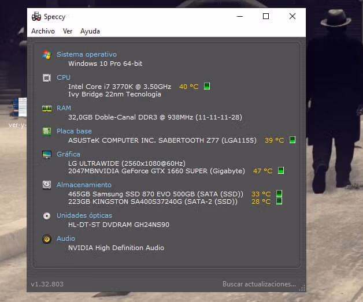
Task: Click the NVIDIA GeForce GTX 1660 SUPER text
Action: (156, 171)
